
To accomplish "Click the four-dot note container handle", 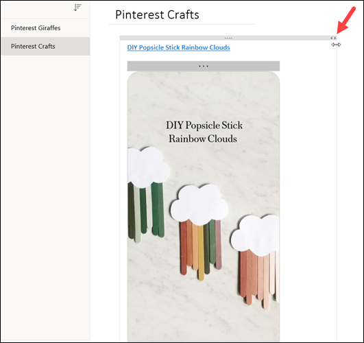I will tap(228, 38).
